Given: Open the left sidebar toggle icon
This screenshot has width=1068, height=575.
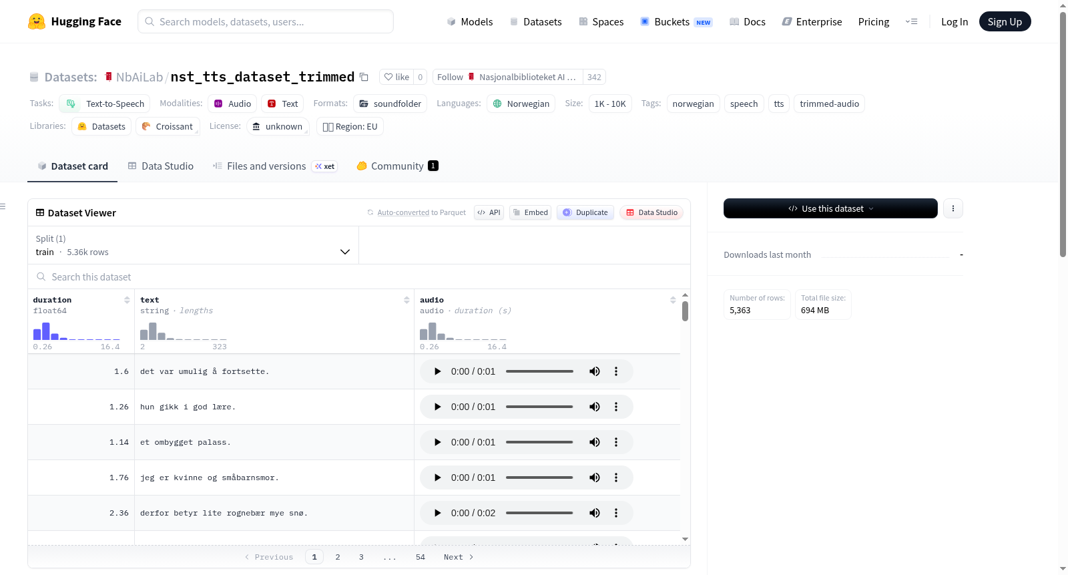Looking at the screenshot, I should click(3, 206).
